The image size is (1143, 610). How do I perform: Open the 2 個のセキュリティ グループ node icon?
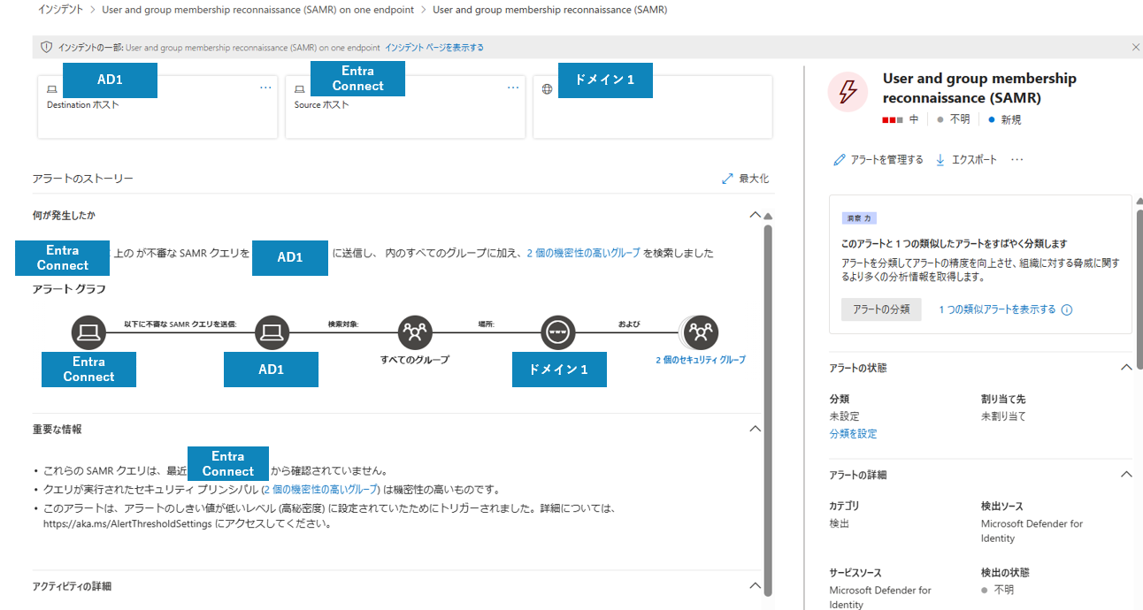(x=700, y=332)
